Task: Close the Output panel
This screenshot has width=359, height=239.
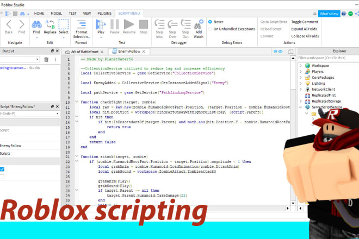Action: (x=57, y=51)
